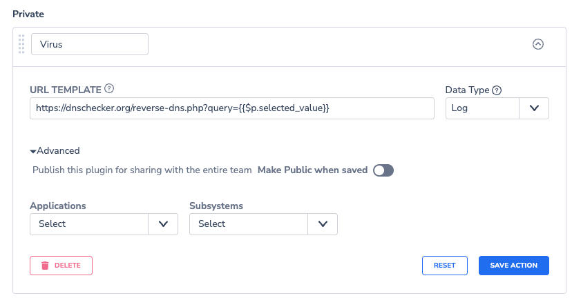Click the Virus name text field
Screen dimensions: 572x298
[x=90, y=44]
